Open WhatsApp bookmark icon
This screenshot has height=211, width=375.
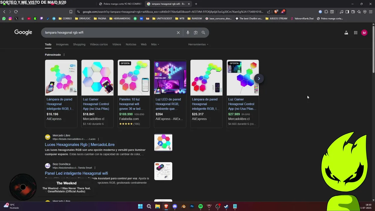tap(4, 18)
